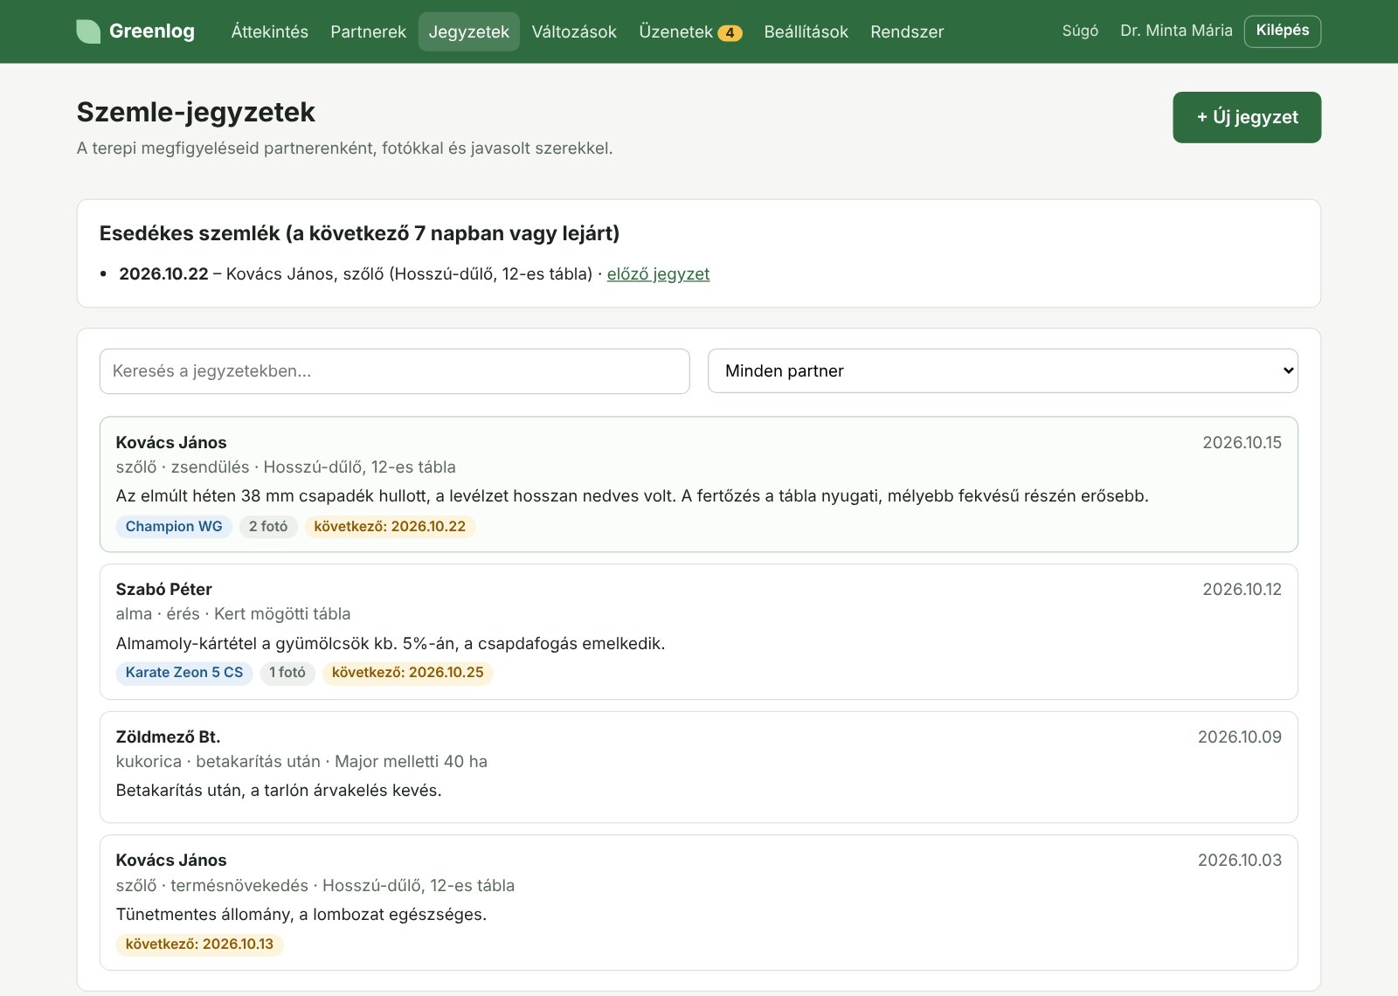Screen dimensions: 1398x996
Task: Open the Zöldmező Bt. note card
Action: [699, 767]
